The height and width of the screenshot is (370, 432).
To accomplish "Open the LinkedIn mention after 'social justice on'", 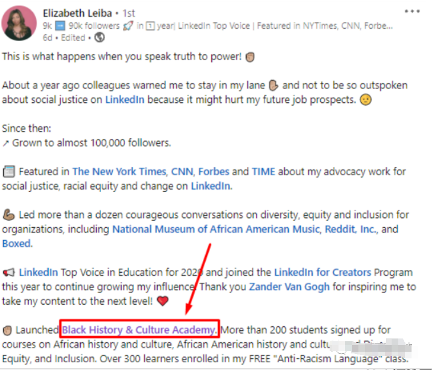I will point(125,100).
